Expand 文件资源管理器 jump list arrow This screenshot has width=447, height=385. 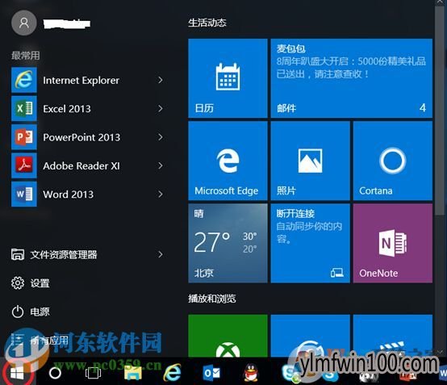click(x=161, y=254)
